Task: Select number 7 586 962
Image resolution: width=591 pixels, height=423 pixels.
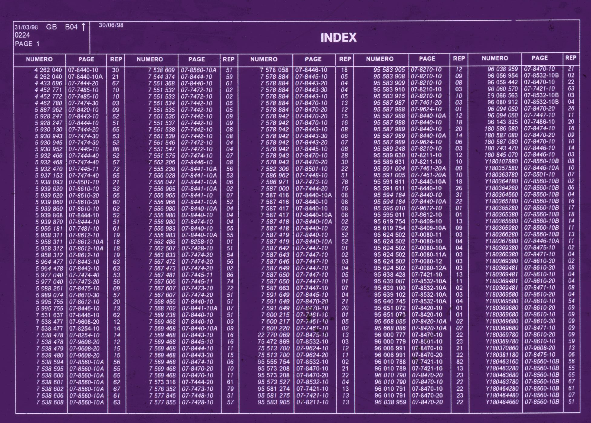Action: 275,175
